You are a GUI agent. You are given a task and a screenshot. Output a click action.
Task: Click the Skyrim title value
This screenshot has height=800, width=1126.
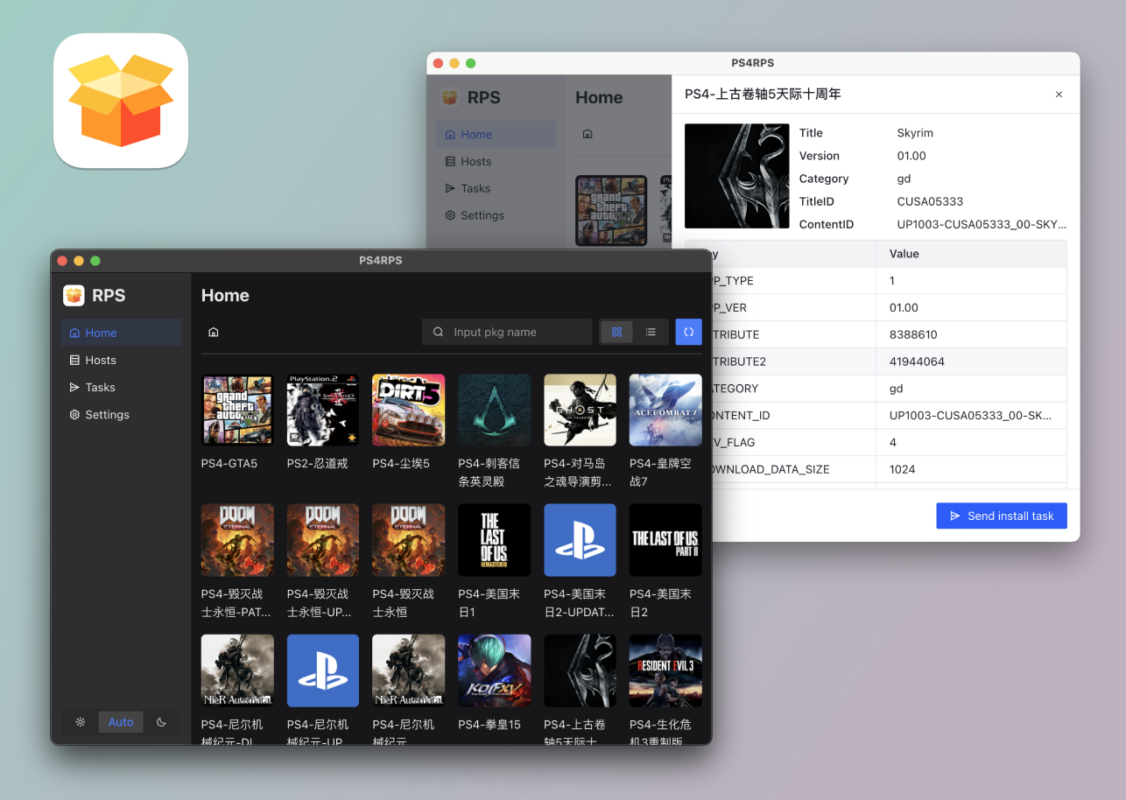coord(915,133)
